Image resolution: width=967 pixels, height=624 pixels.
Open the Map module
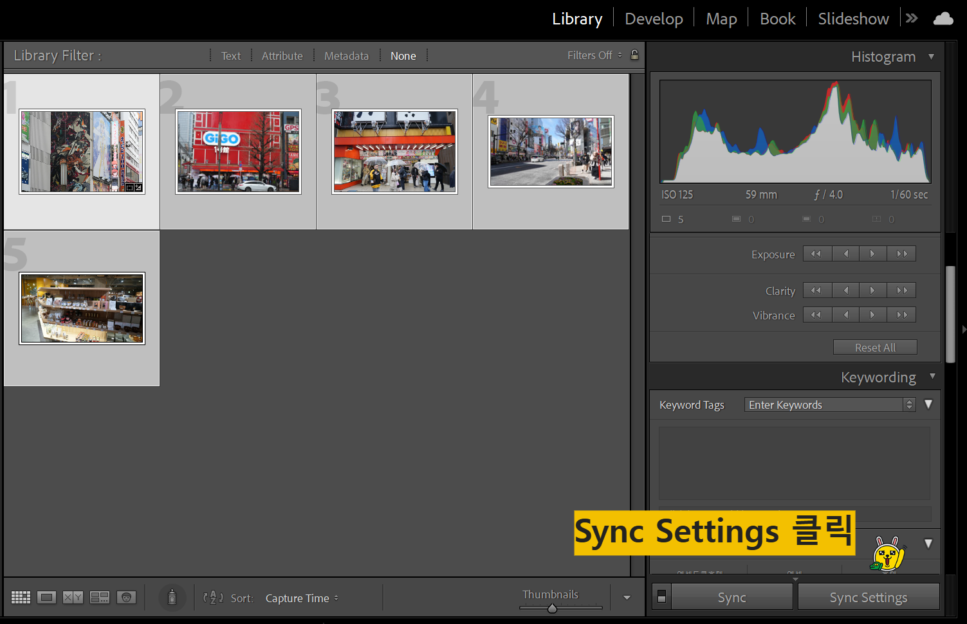pos(721,19)
